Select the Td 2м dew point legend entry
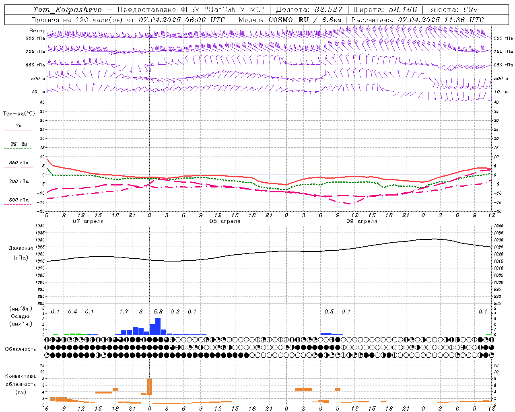This screenshot has width=515, height=412. coord(19,144)
